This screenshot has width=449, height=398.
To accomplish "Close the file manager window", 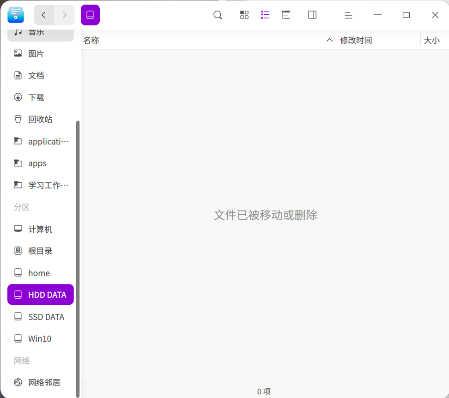I will point(435,15).
